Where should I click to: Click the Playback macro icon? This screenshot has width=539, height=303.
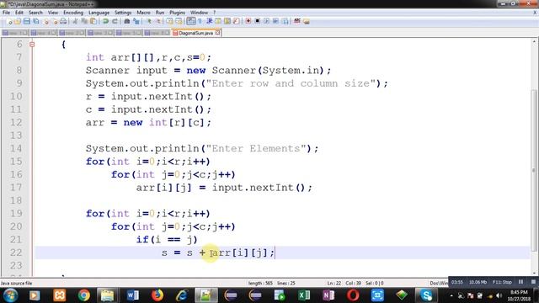coord(266,21)
